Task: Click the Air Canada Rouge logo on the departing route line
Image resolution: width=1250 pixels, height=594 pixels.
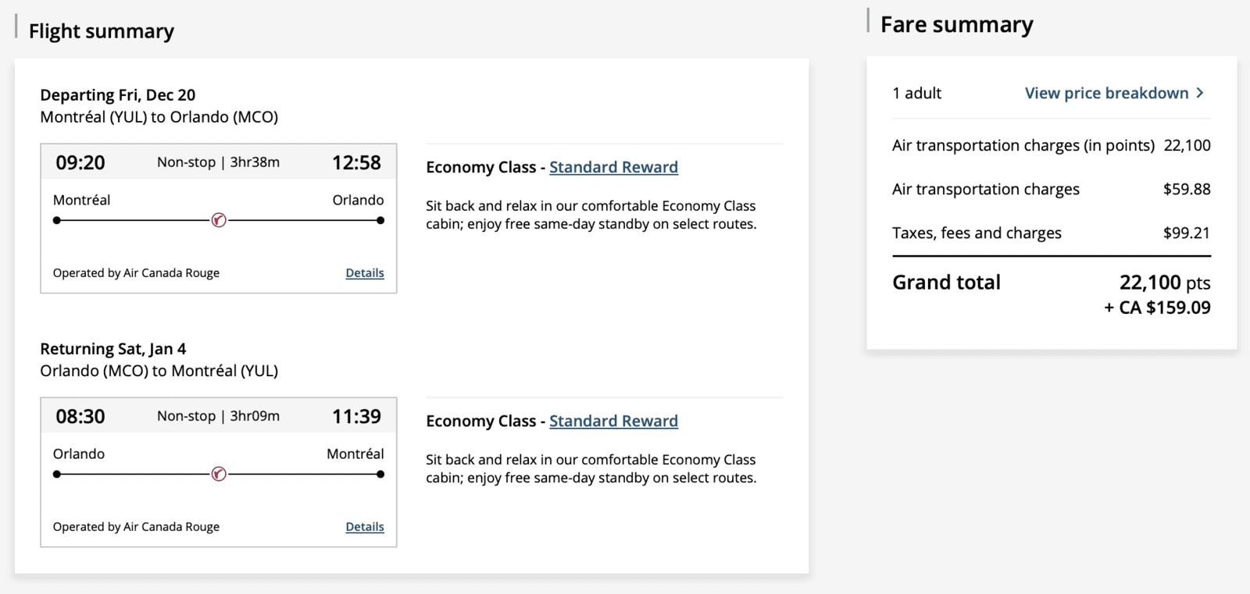Action: click(x=218, y=219)
